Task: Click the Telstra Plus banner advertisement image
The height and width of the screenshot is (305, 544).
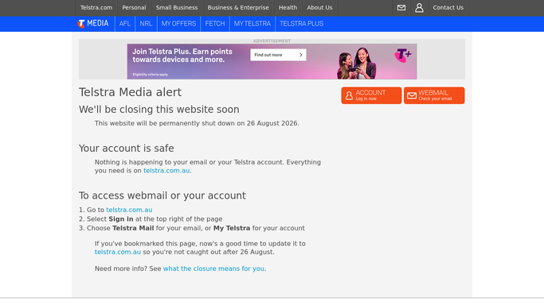Action: pyautogui.click(x=272, y=61)
